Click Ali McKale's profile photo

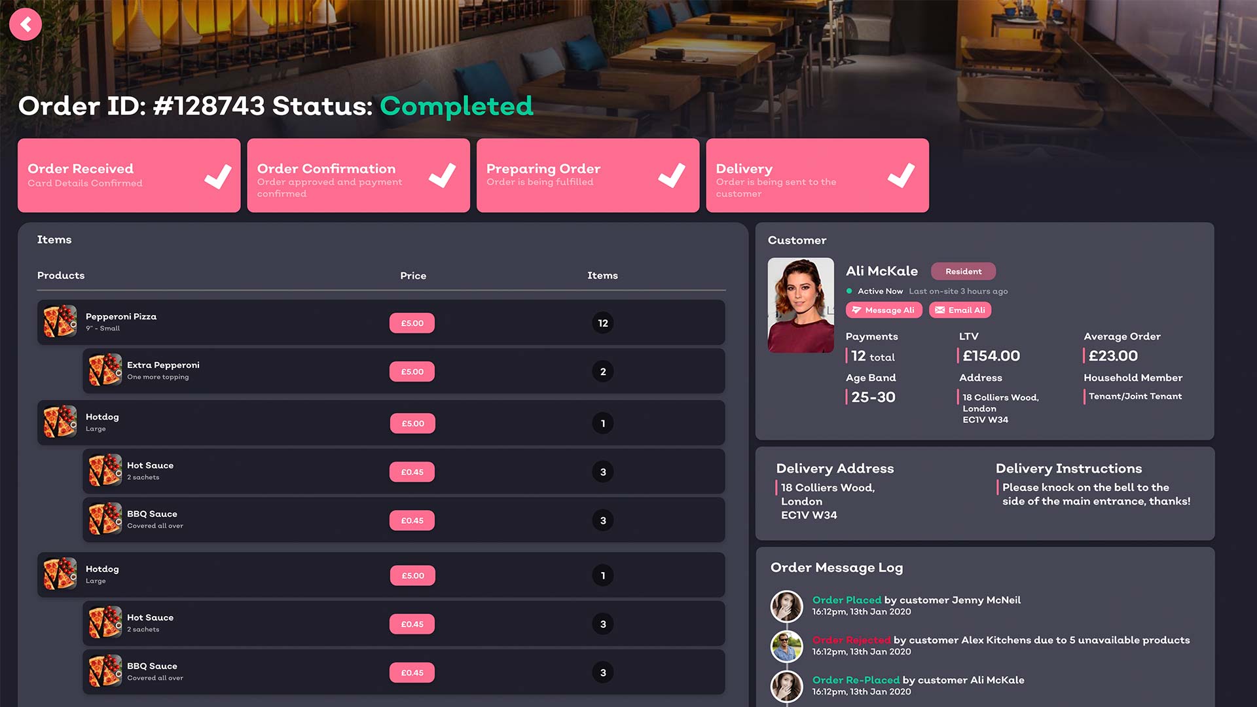[x=800, y=305]
